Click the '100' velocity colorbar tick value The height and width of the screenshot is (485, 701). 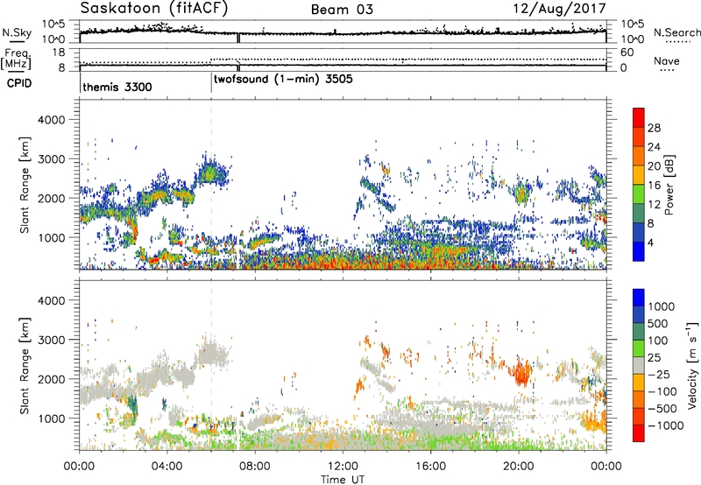click(x=658, y=341)
